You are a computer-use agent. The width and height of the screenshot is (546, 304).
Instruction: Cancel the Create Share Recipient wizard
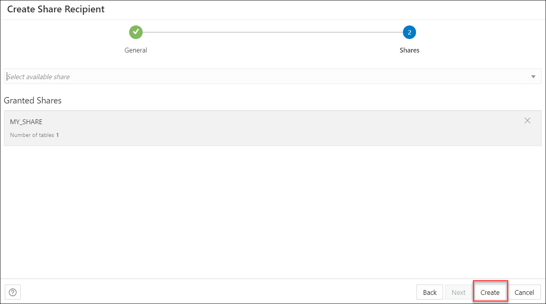(525, 292)
